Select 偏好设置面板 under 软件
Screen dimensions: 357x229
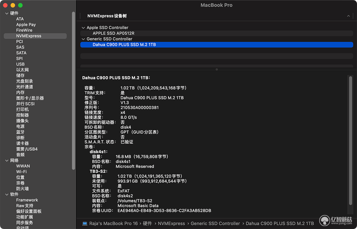pos(29,212)
